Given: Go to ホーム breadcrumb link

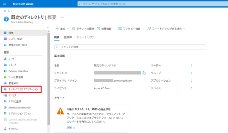Looking at the screenshot, I should tap(7, 11).
